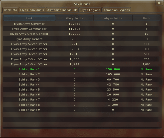164x138 pixels.
Task: Select the Elyos Army General row
Action: point(82,39)
